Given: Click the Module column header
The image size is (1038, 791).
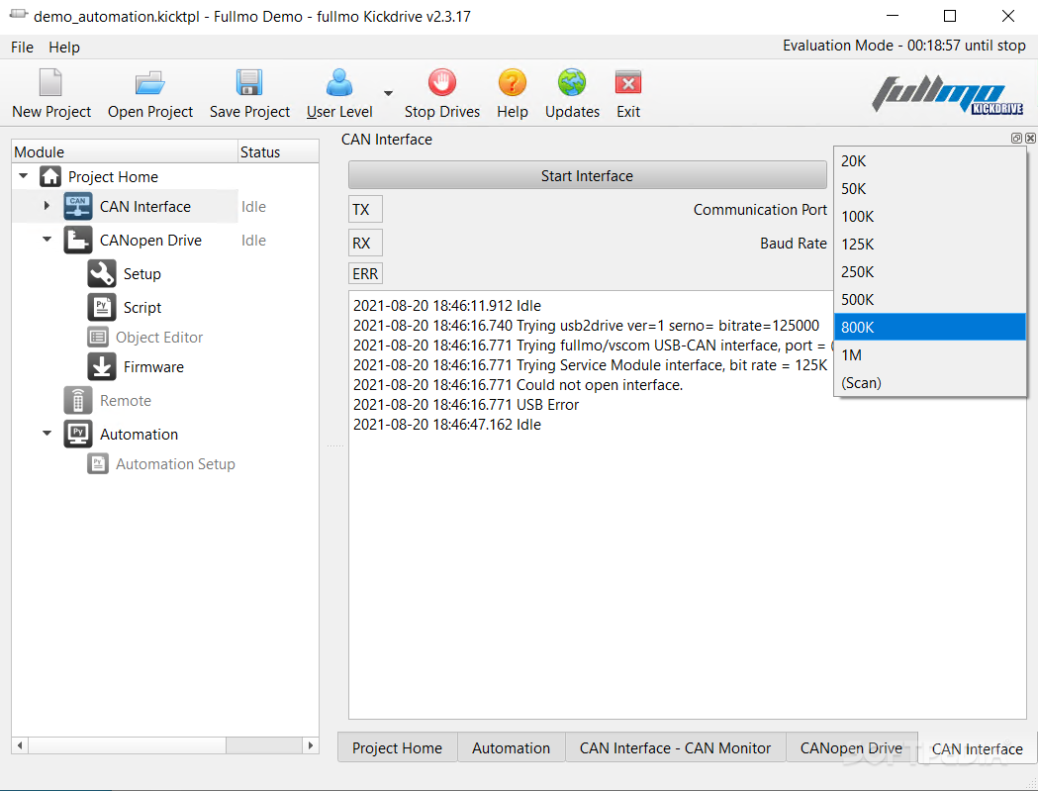Looking at the screenshot, I should pos(125,151).
